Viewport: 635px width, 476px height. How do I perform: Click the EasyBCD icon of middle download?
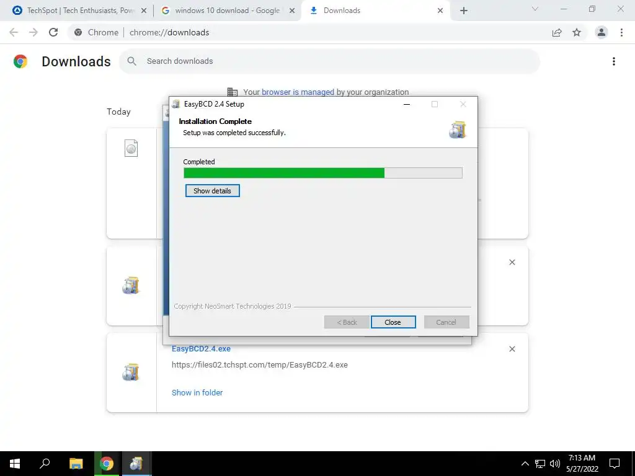(x=131, y=285)
